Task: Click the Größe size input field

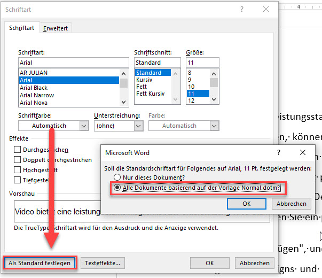Action: pyautogui.click(x=202, y=63)
